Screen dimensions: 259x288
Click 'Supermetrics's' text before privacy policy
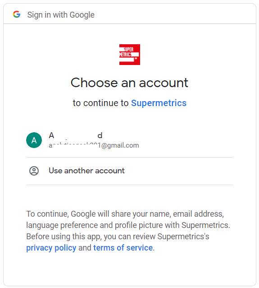click(183, 237)
